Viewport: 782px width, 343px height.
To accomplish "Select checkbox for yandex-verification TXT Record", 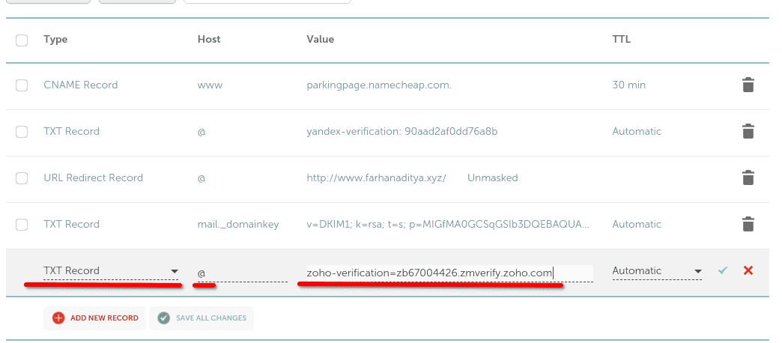I will (x=22, y=132).
